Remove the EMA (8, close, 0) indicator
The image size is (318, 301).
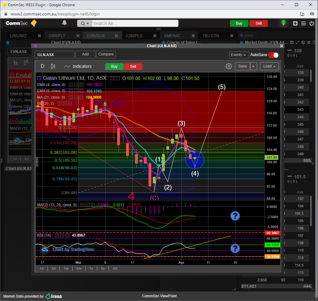coord(81,91)
